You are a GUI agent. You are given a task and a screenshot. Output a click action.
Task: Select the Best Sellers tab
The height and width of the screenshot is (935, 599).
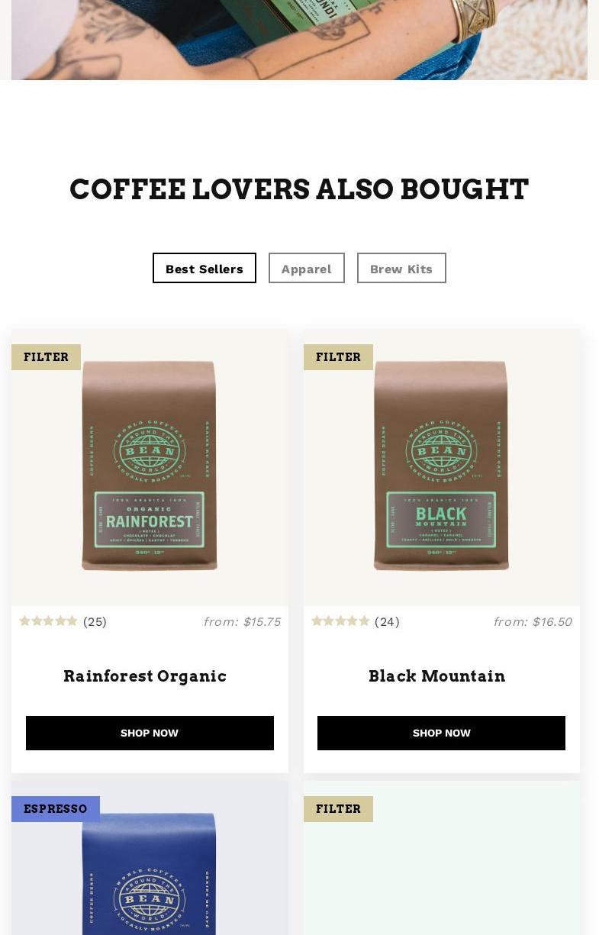point(204,268)
